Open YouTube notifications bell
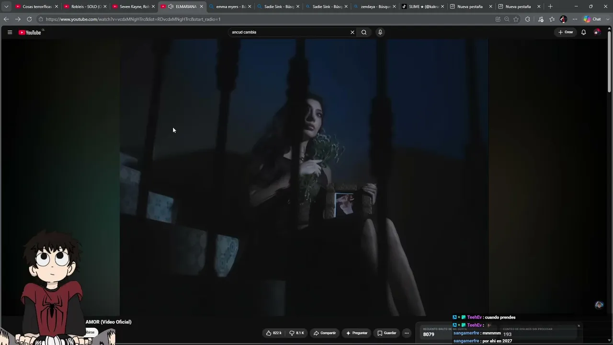Image resolution: width=613 pixels, height=345 pixels. pyautogui.click(x=583, y=32)
